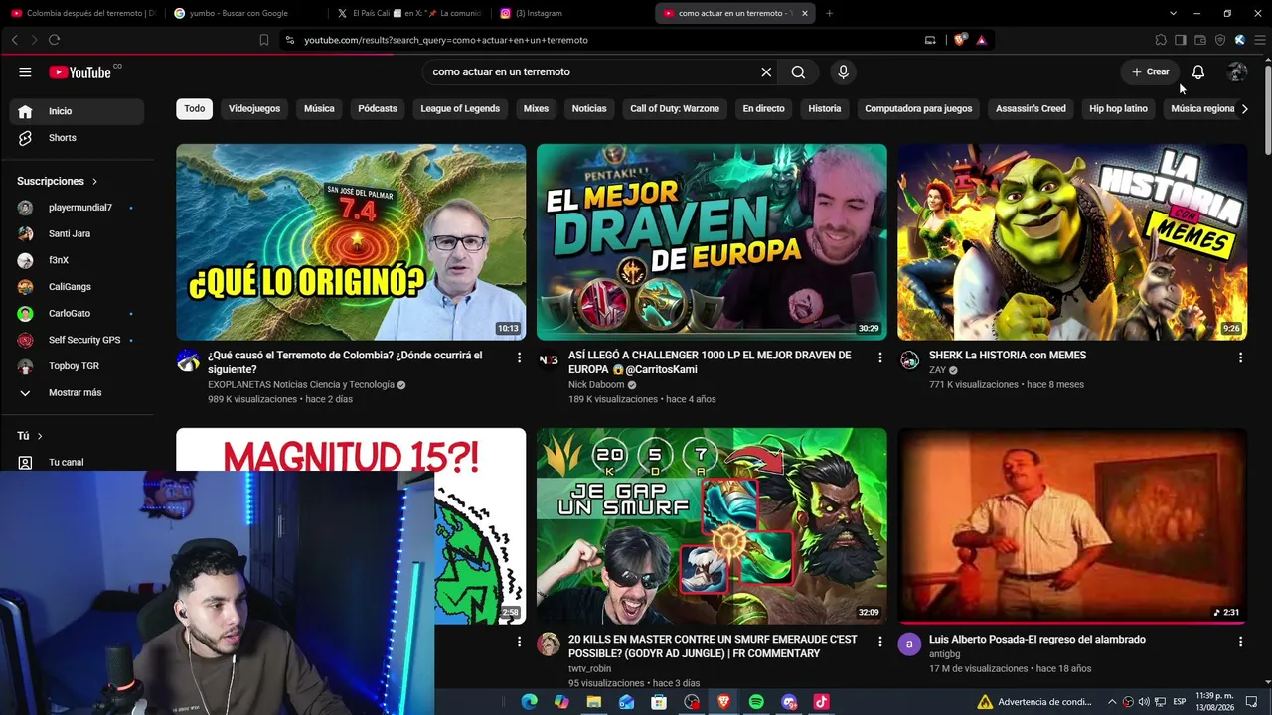Toggle the browser sidebar panel
Screen dimensions: 1272x715
tap(1181, 40)
